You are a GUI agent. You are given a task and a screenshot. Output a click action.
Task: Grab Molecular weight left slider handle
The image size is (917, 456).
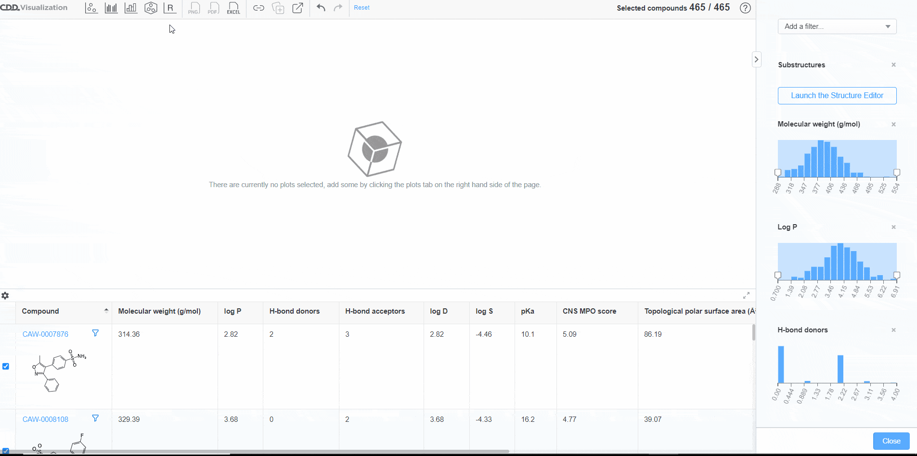point(778,173)
